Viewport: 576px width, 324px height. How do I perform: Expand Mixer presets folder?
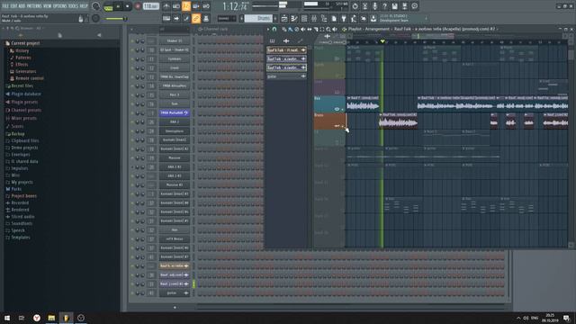(x=23, y=118)
